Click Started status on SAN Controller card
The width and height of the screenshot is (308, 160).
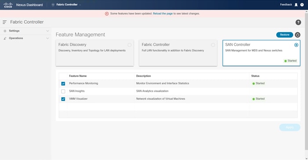290,61
